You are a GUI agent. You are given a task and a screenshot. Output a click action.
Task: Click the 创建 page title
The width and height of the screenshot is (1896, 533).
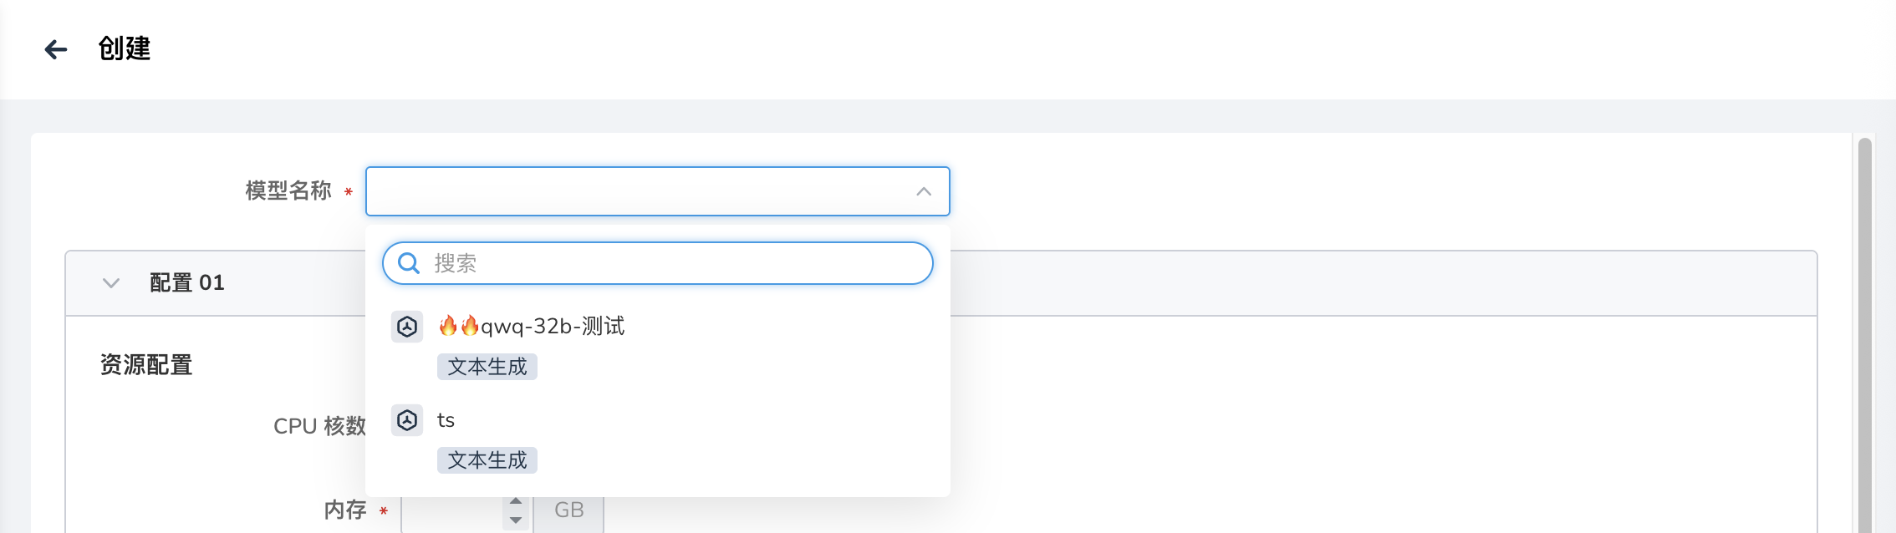pos(125,49)
